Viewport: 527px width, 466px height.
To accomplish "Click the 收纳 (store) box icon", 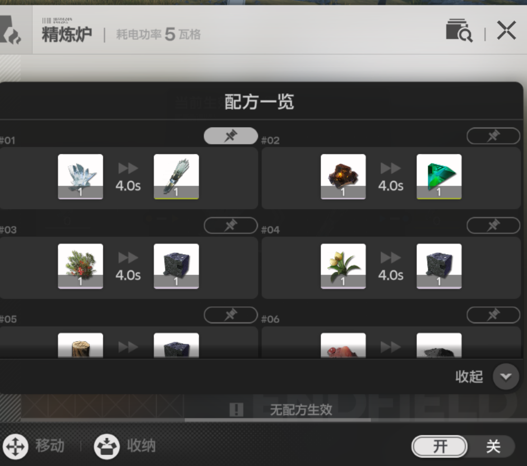I will point(106,446).
